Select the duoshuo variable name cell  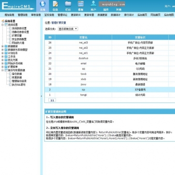click(83, 58)
